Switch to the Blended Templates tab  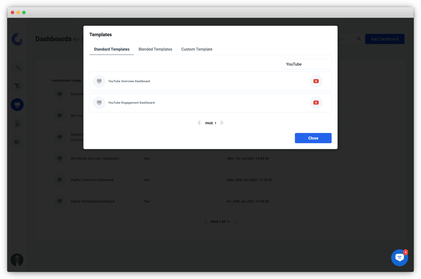155,49
